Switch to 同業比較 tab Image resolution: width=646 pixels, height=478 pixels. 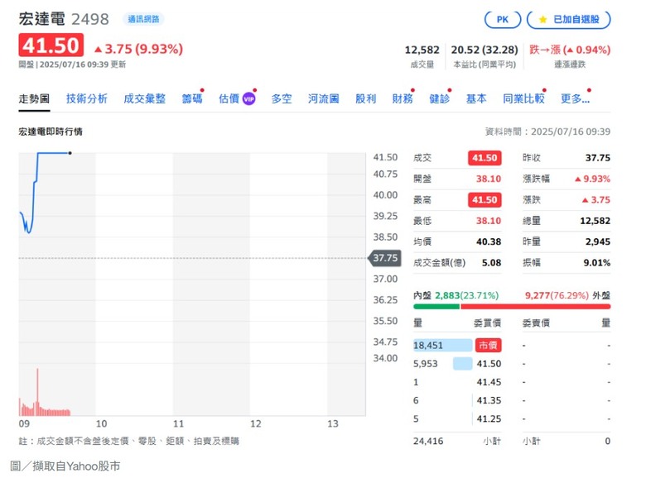point(523,98)
